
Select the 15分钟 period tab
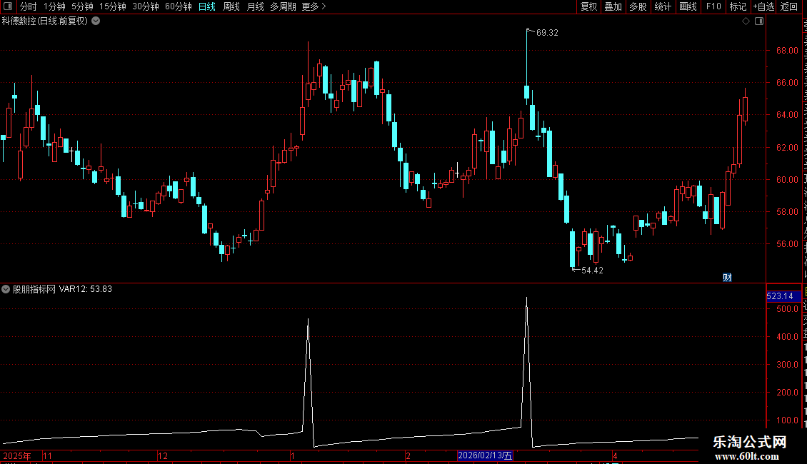click(x=113, y=6)
